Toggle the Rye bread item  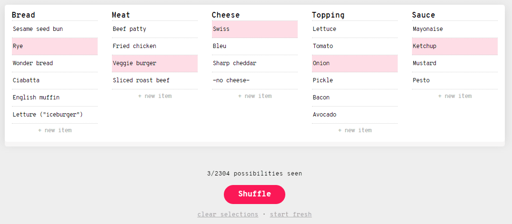(55, 46)
